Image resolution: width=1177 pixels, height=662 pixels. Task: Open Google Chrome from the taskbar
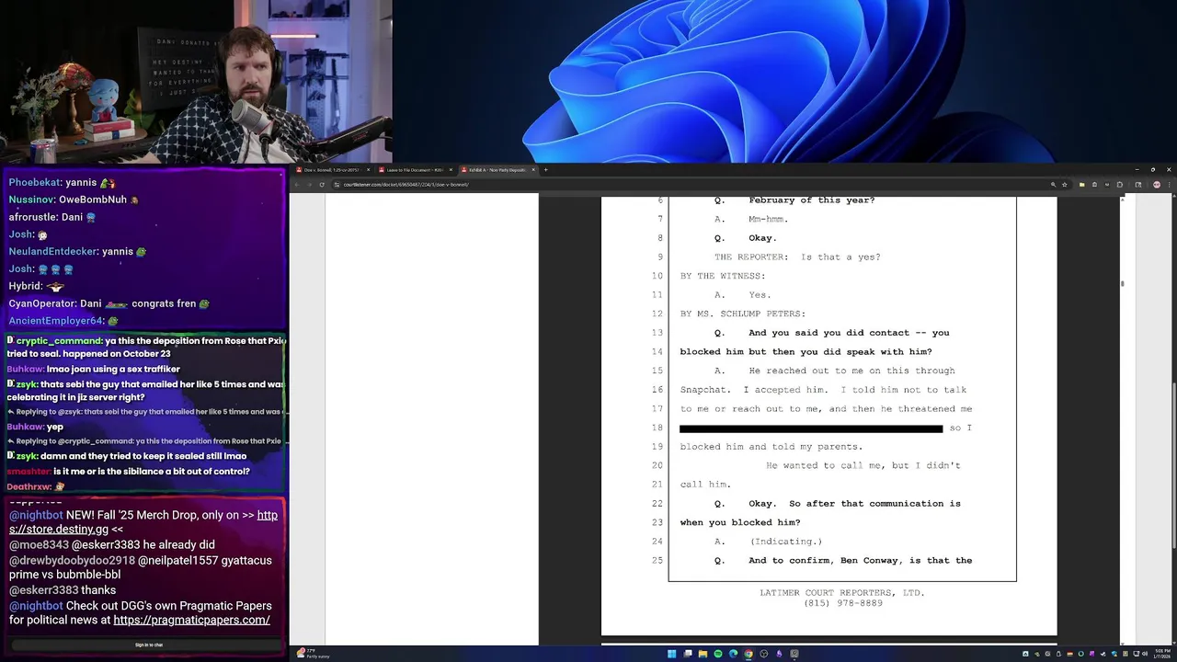[x=748, y=654]
